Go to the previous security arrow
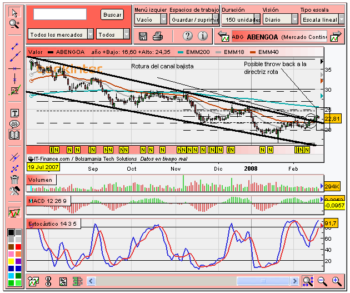 [x=223, y=36]
